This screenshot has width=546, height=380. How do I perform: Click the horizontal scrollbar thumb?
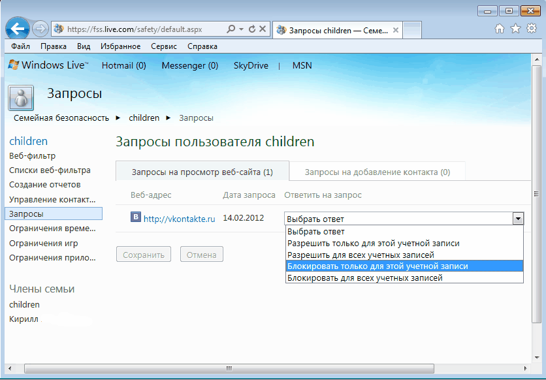coord(229,368)
